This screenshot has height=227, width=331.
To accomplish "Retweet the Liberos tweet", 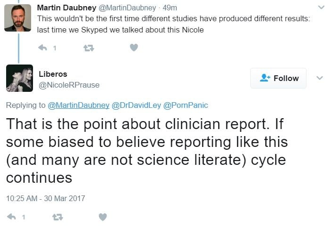I will tap(58, 217).
